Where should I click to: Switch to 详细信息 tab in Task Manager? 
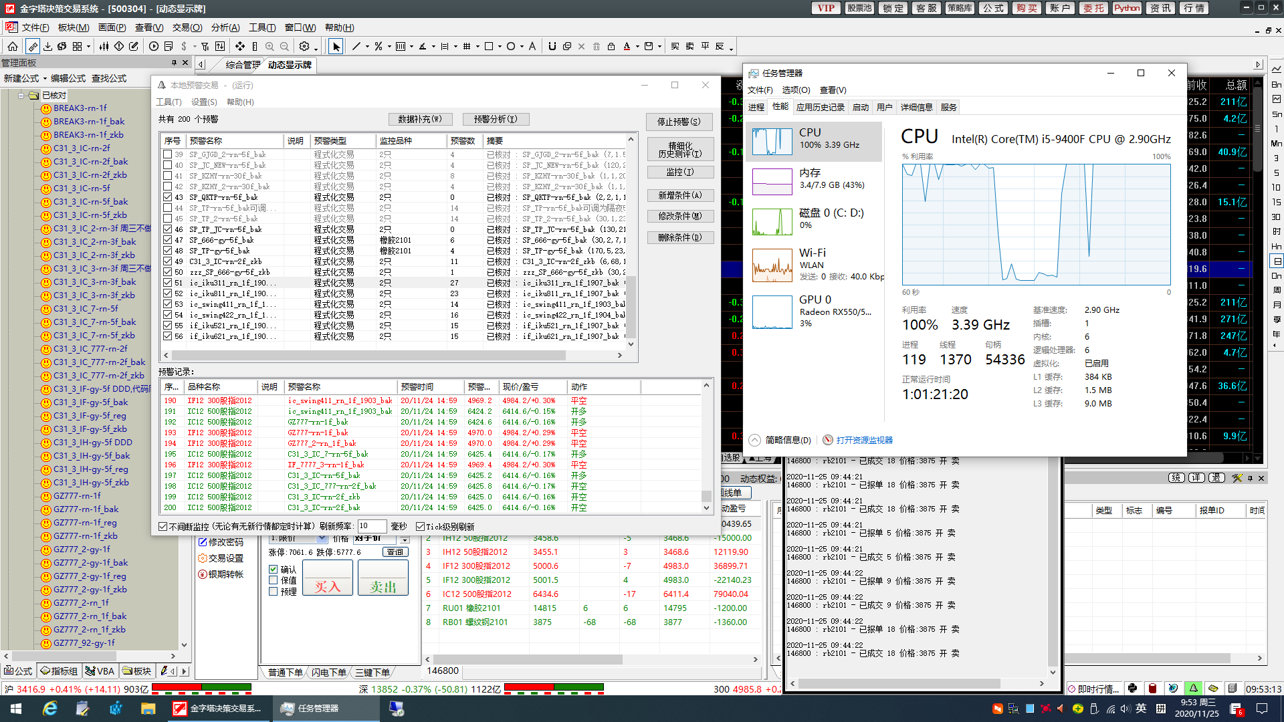(916, 107)
